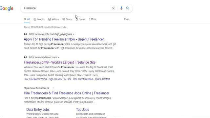Clear the search box with the X icon

pyautogui.click(x=113, y=8)
